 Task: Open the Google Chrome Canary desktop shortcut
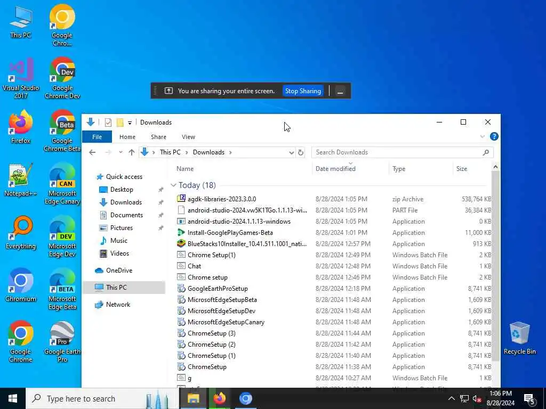[62, 25]
